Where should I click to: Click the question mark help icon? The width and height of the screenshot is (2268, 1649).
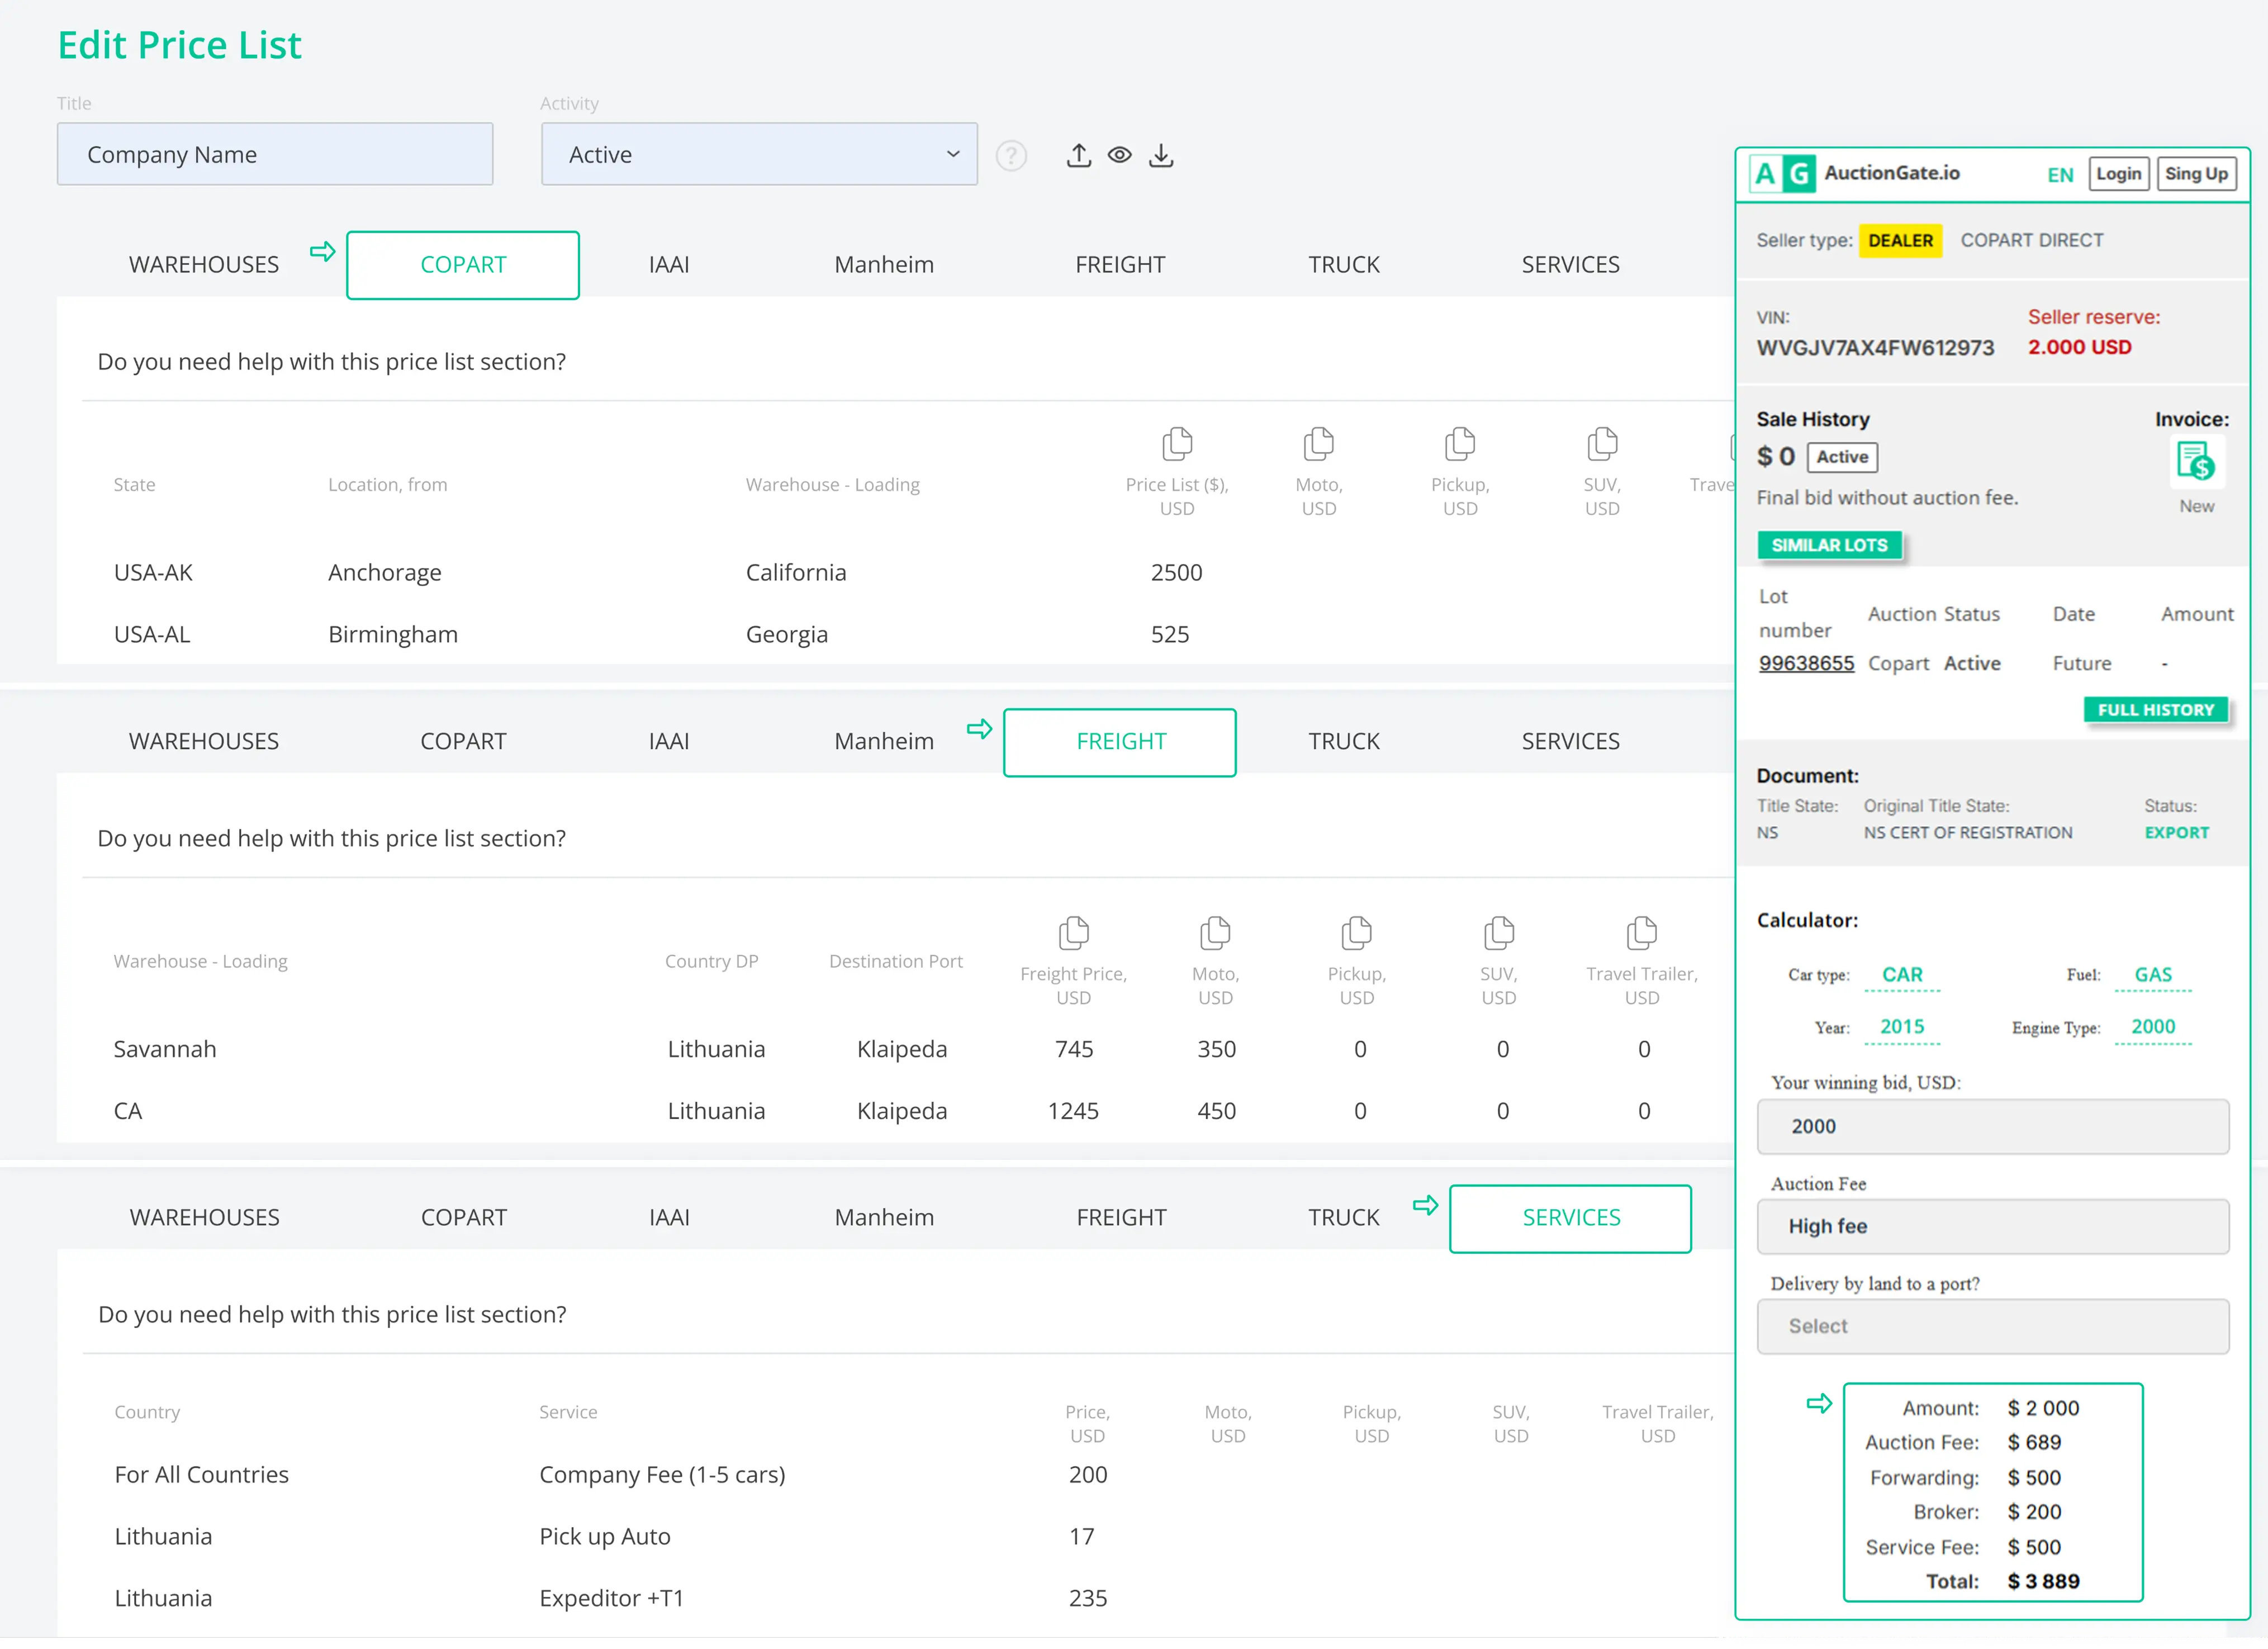(1011, 156)
